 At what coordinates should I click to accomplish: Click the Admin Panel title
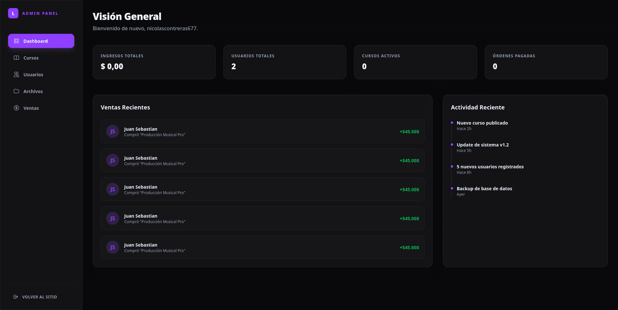[x=40, y=13]
